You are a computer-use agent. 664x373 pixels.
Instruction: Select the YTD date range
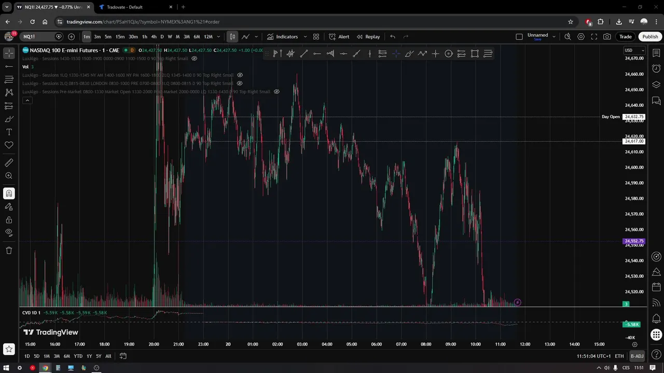pyautogui.click(x=78, y=356)
